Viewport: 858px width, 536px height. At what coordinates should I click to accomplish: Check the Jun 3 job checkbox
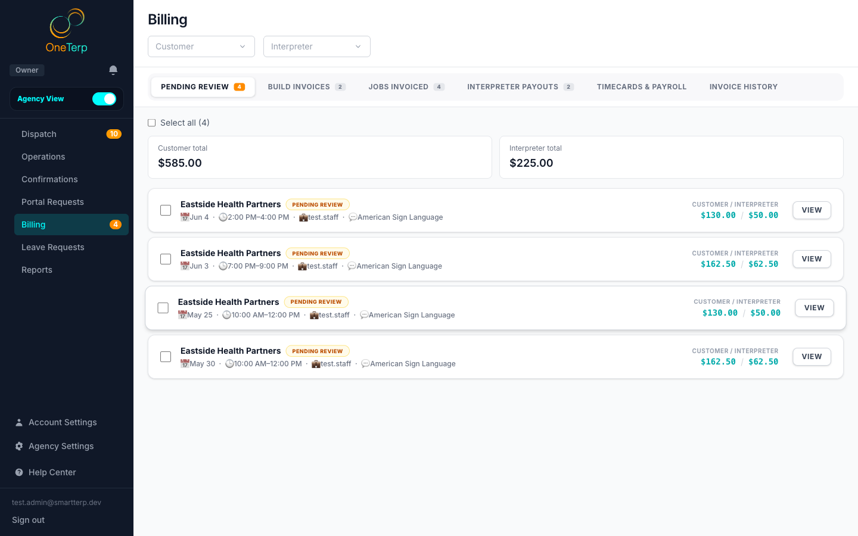[166, 259]
